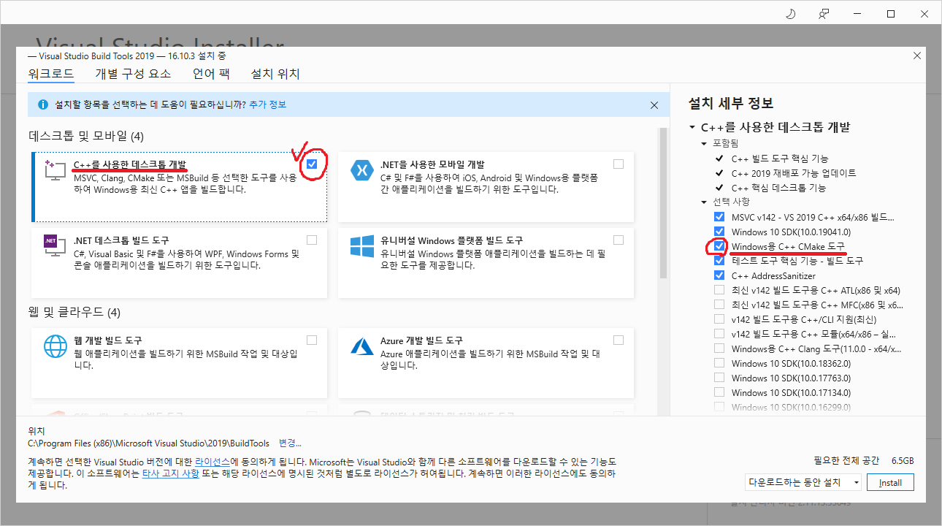
Task: Click the Xamarin .NET mobile development icon
Action: click(361, 169)
